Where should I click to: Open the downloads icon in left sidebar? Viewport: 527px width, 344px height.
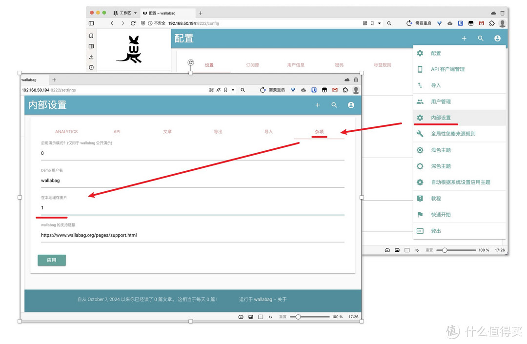(91, 57)
